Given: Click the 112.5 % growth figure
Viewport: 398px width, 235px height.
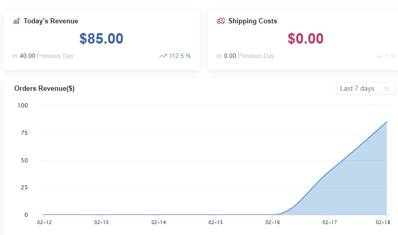Looking at the screenshot, I should pyautogui.click(x=180, y=56).
